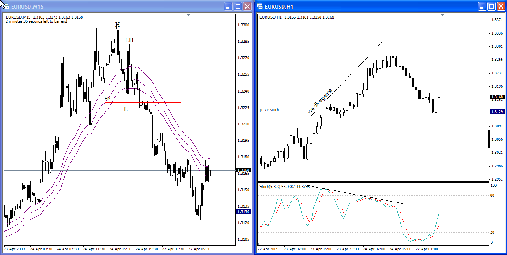The height and width of the screenshot is (255, 507).
Task: Minimize the EURUSD,H1 chart window
Action: [x=482, y=6]
